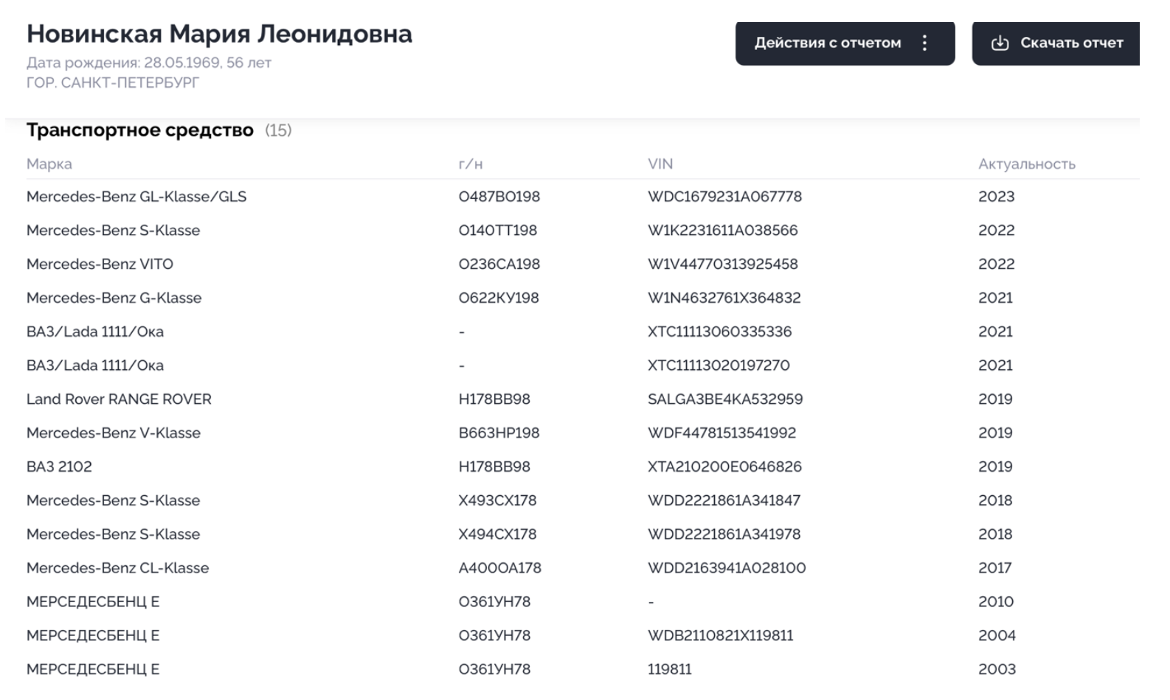Viewport: 1170px width, 700px height.
Task: Click VIN 'WDC1679231A067778'
Action: point(724,197)
